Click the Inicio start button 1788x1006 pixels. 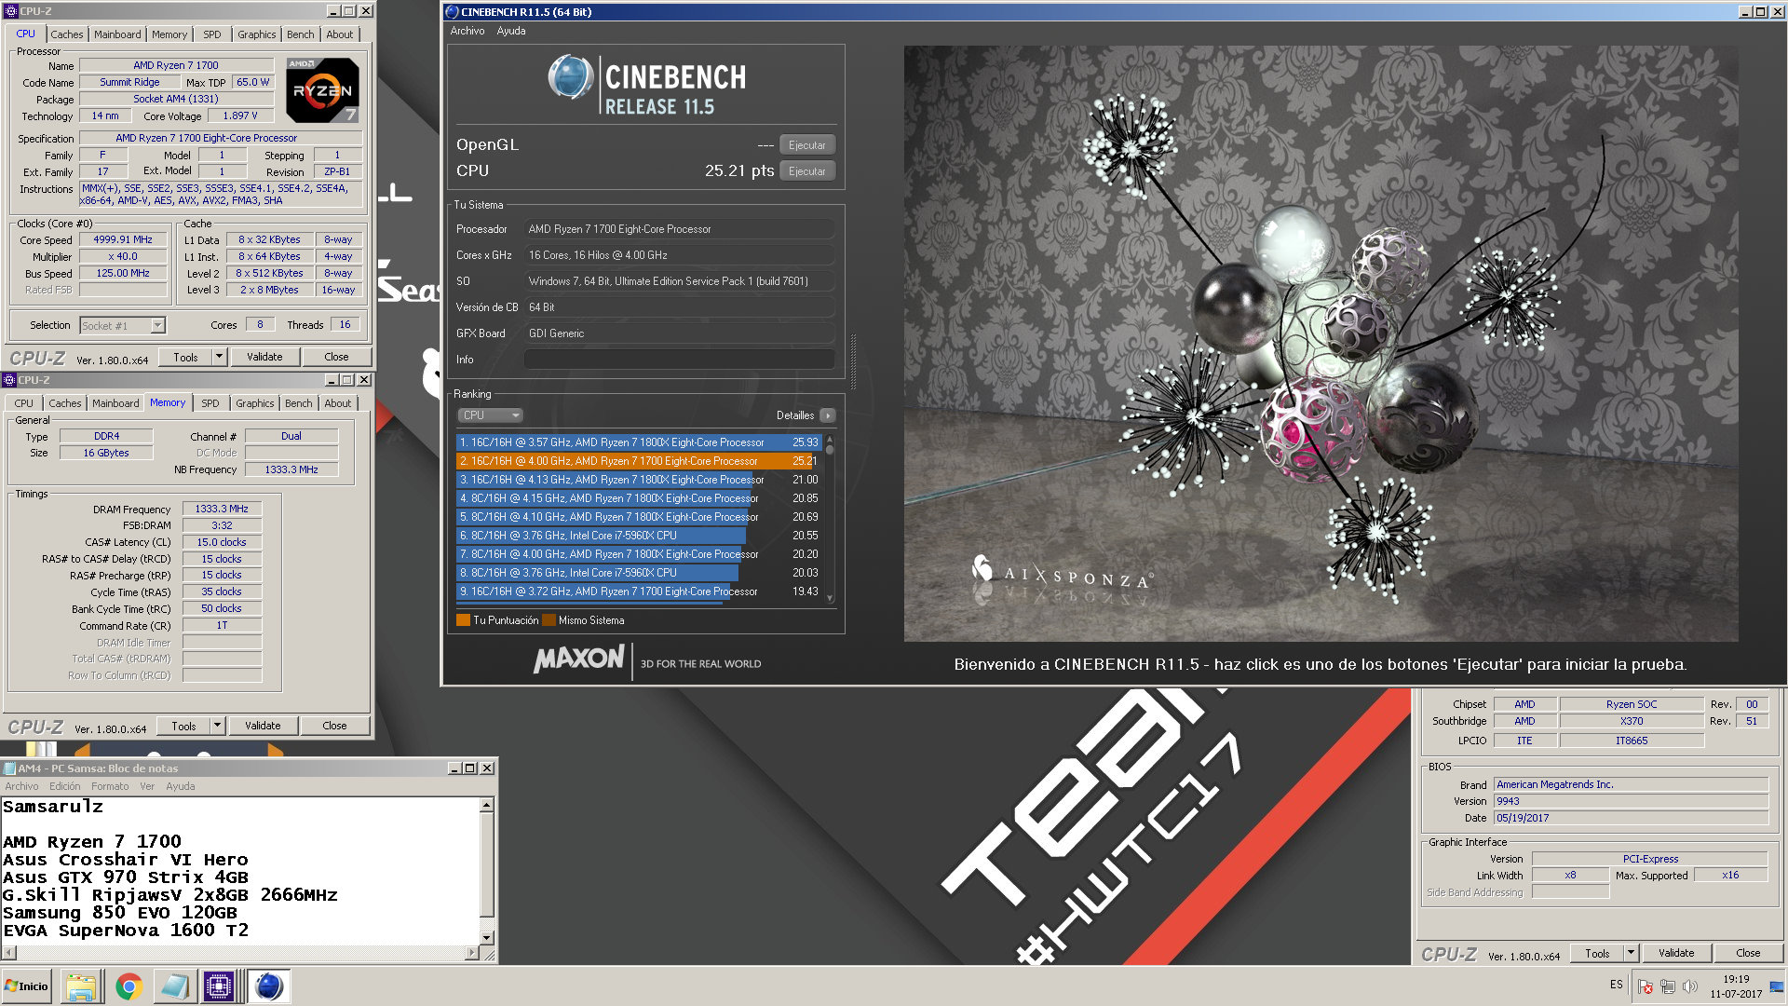click(27, 986)
